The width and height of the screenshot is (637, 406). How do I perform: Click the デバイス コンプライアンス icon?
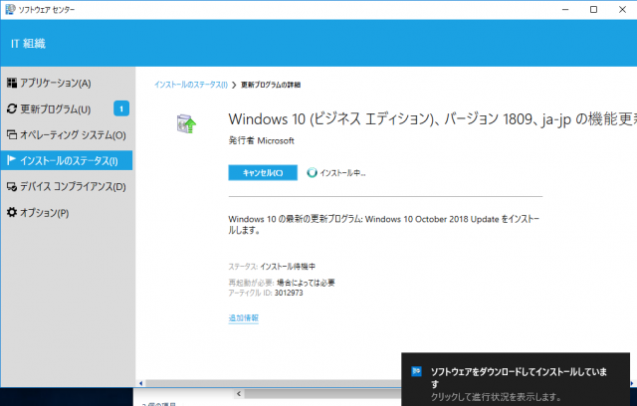[x=11, y=186]
